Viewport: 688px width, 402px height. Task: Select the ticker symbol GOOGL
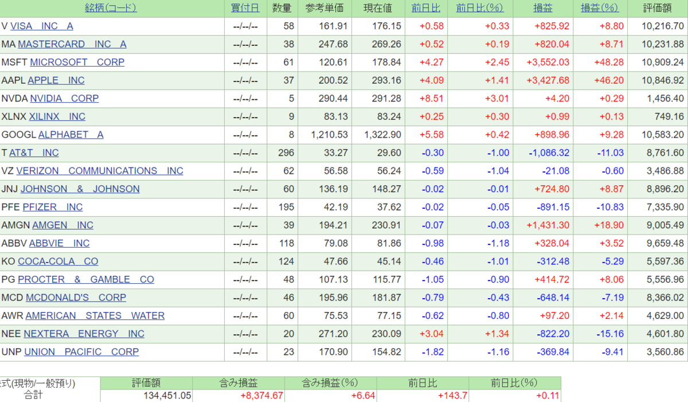click(19, 135)
